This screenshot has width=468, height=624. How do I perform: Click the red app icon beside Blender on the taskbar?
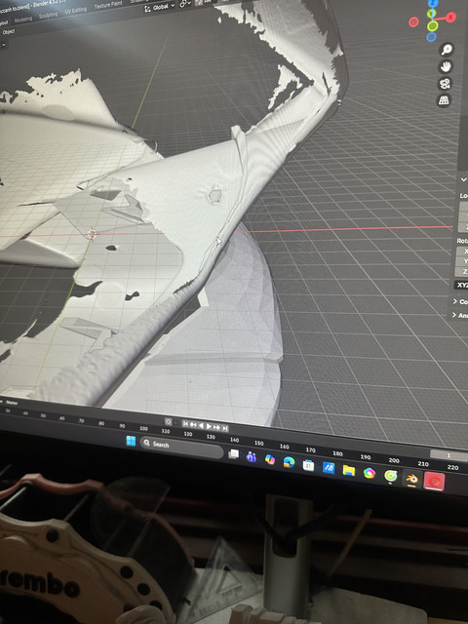point(434,483)
